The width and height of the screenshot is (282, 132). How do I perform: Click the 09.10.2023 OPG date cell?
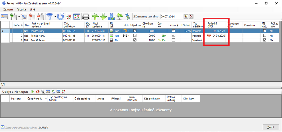(x=216, y=31)
